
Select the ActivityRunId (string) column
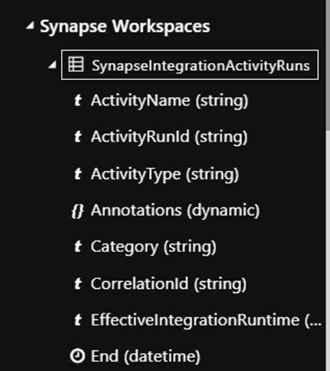(x=169, y=137)
